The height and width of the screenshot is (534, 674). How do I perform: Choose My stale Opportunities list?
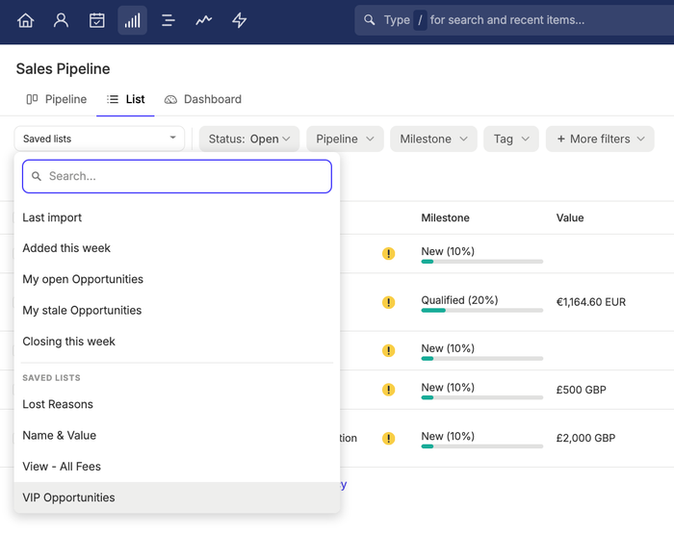[177, 310]
